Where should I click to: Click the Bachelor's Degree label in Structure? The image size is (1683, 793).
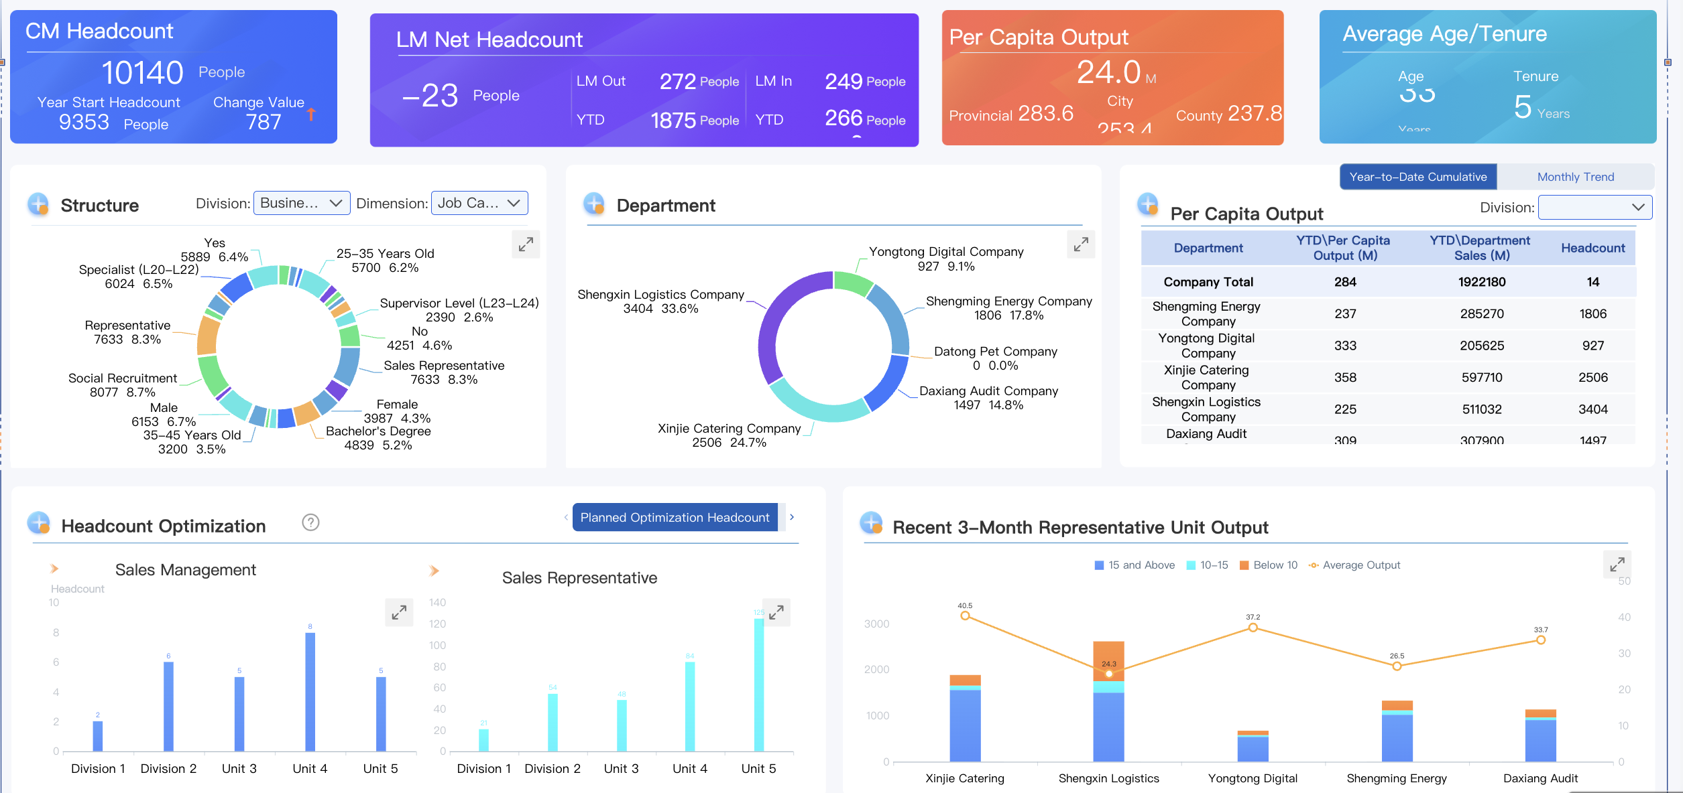[378, 438]
